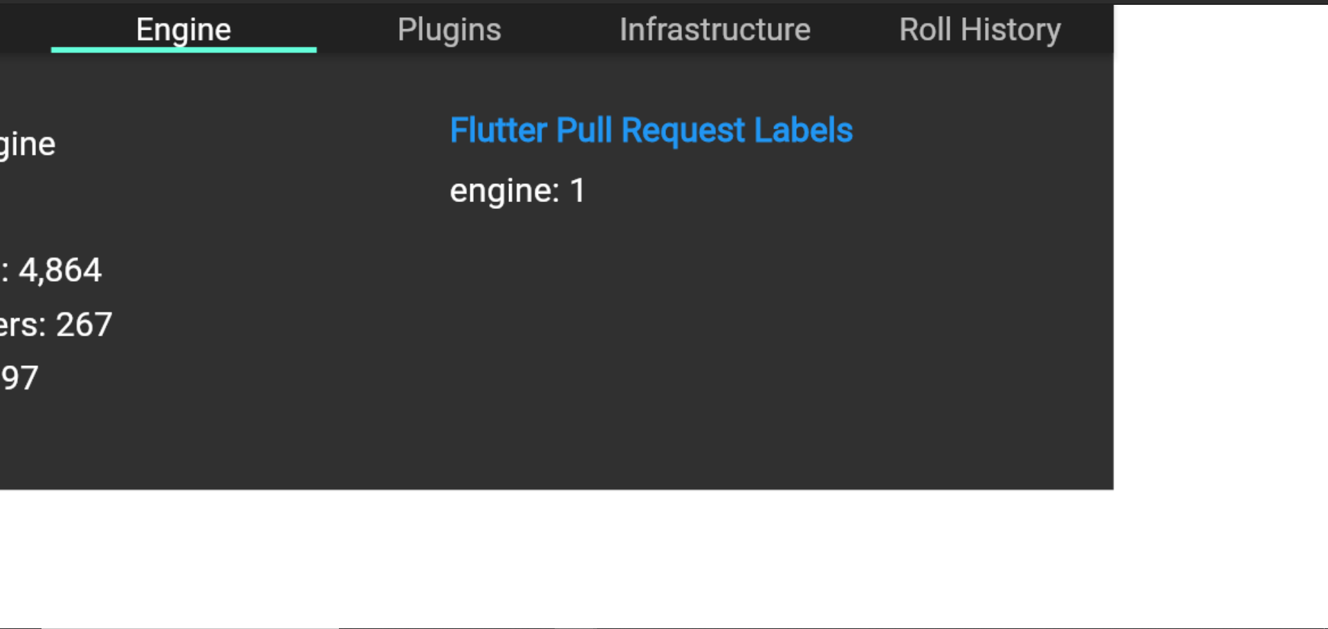Select the Roll History tab
The image size is (1328, 629).
point(980,29)
